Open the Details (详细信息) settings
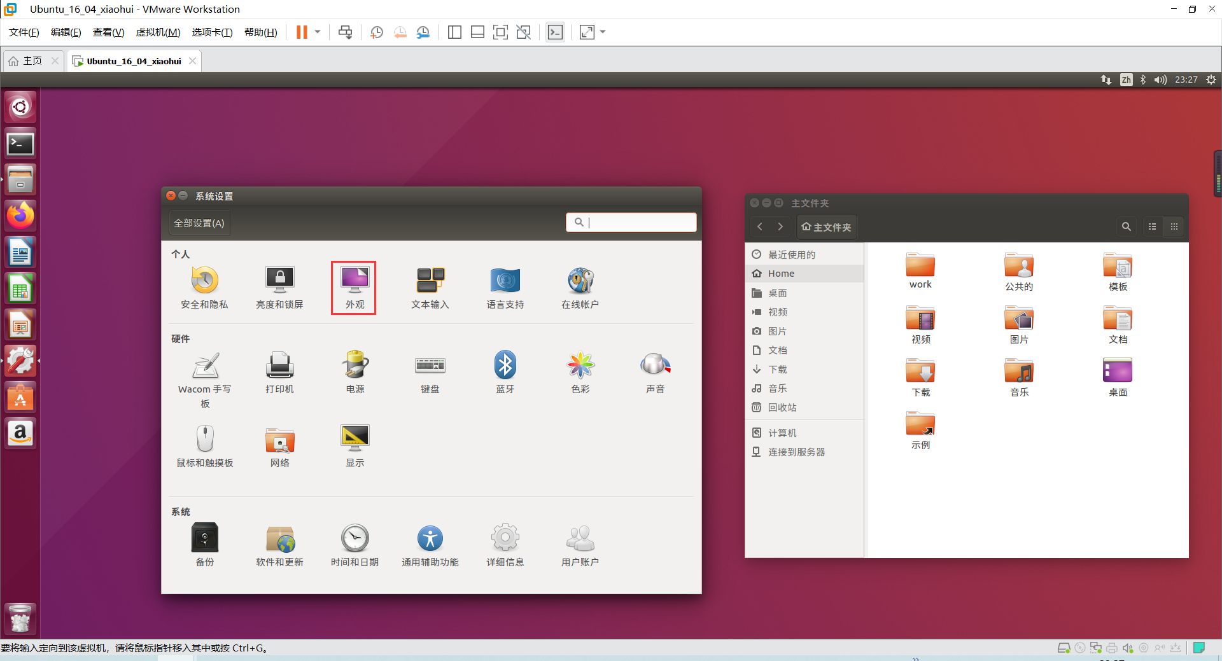The height and width of the screenshot is (661, 1222). 505,545
